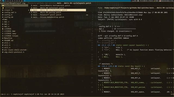The height and width of the screenshot is (97, 174).
Task: Click the icon beside plain LICENSE
Action: [3, 29]
